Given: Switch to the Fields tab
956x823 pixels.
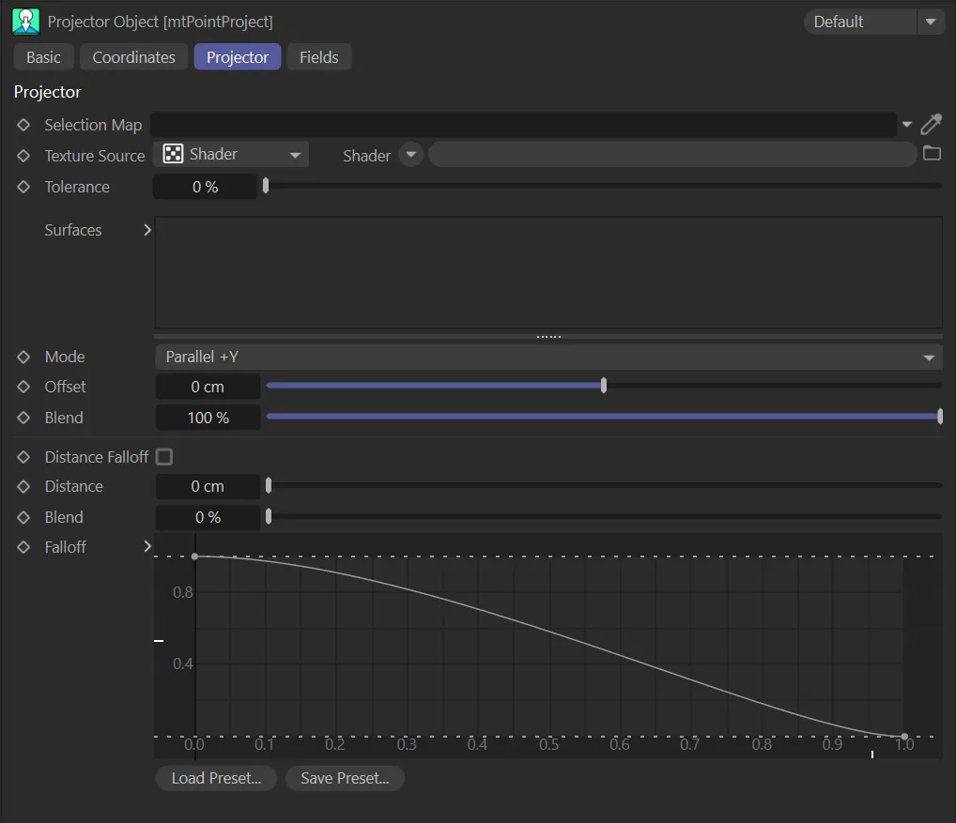Looking at the screenshot, I should pos(318,57).
